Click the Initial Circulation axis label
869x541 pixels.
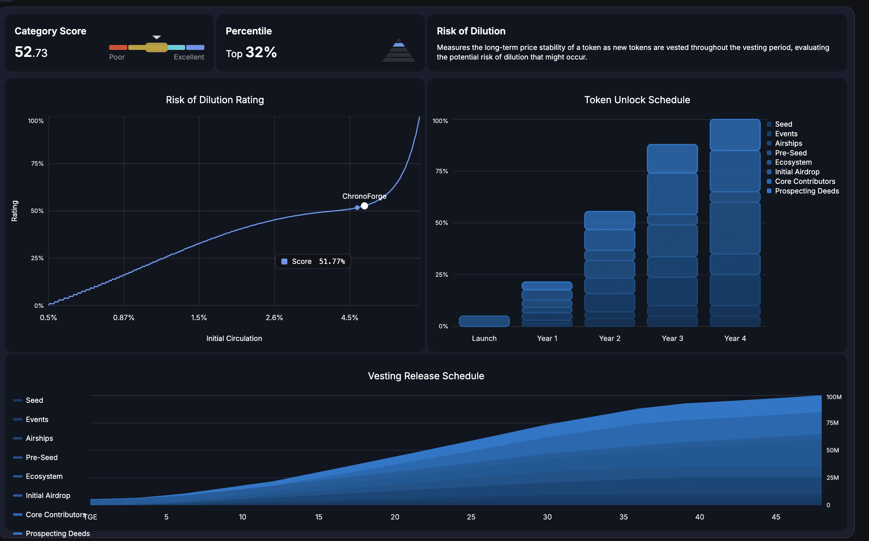234,339
